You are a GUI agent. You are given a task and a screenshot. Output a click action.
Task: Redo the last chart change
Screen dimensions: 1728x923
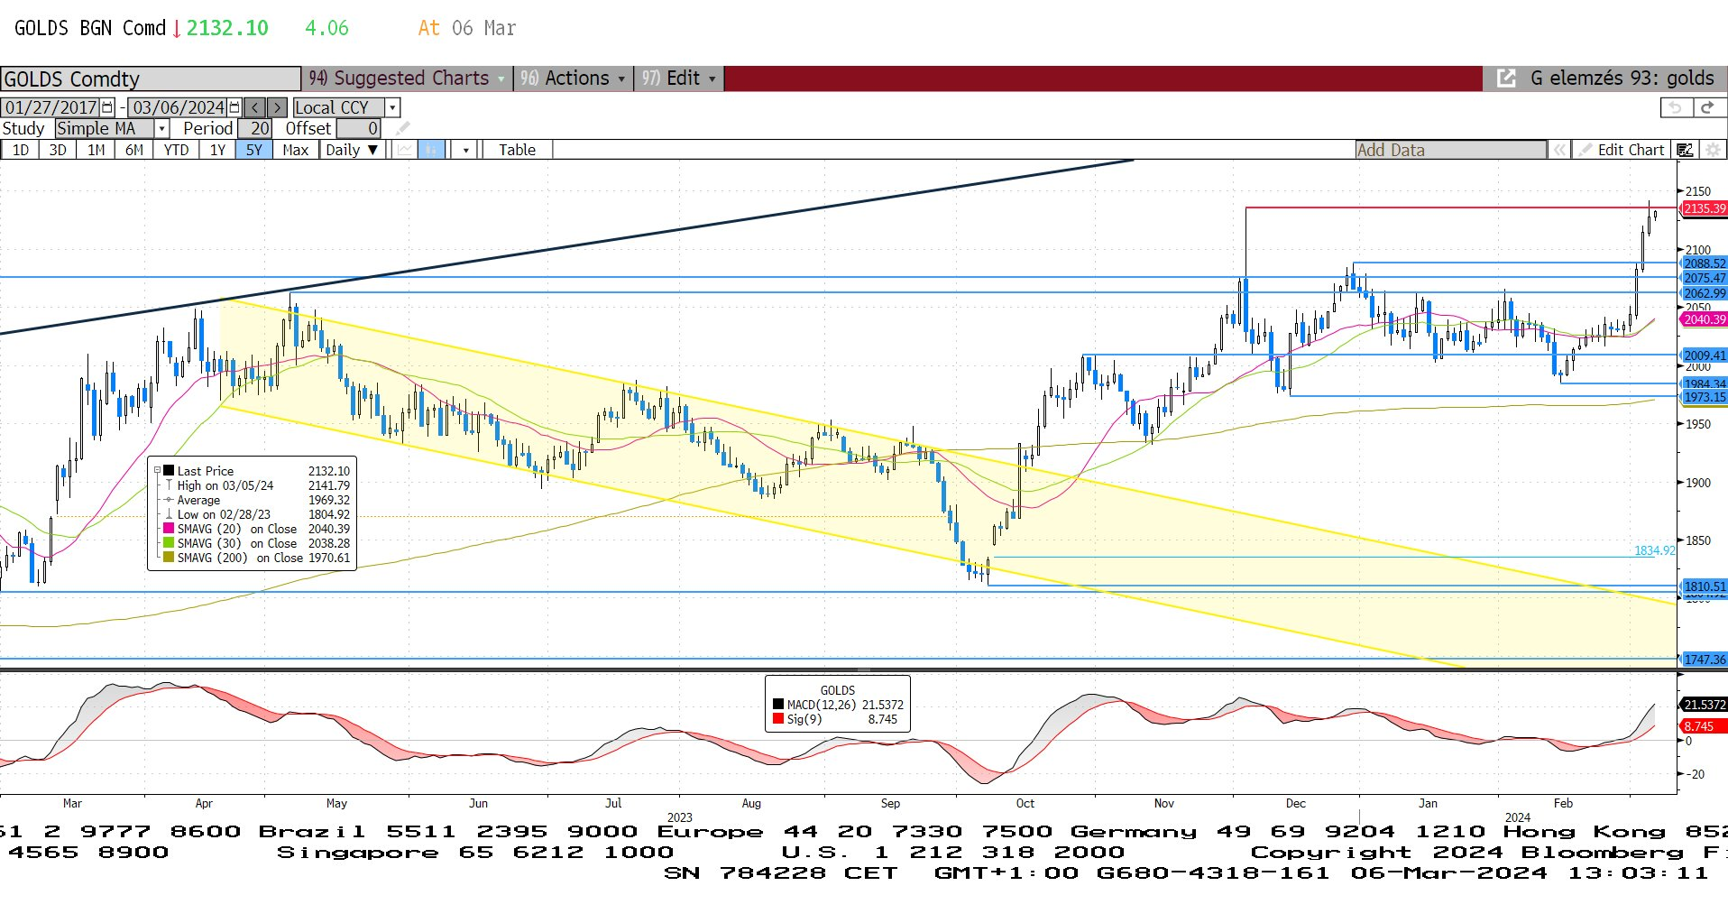pos(1707,107)
